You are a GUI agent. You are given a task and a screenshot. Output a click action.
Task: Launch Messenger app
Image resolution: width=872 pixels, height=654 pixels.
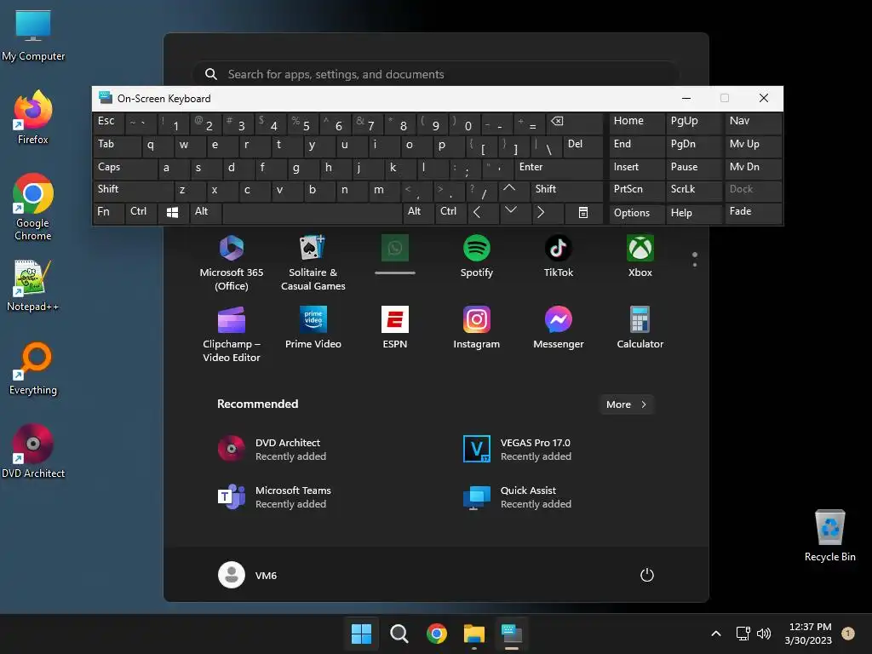tap(559, 328)
